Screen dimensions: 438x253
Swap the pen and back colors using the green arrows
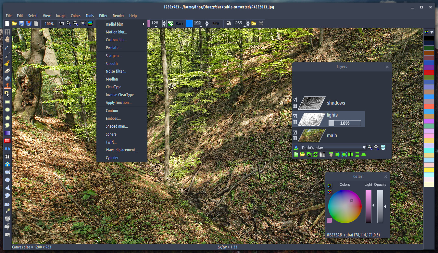[x=170, y=23]
